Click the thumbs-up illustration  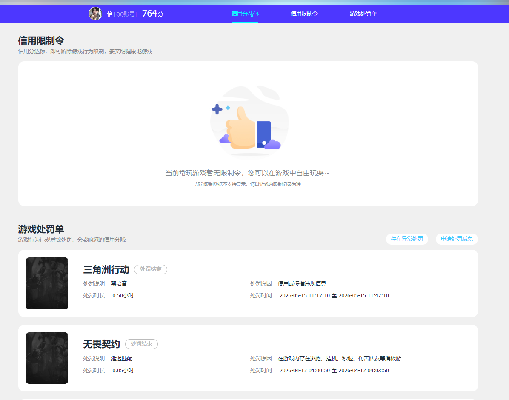[249, 121]
